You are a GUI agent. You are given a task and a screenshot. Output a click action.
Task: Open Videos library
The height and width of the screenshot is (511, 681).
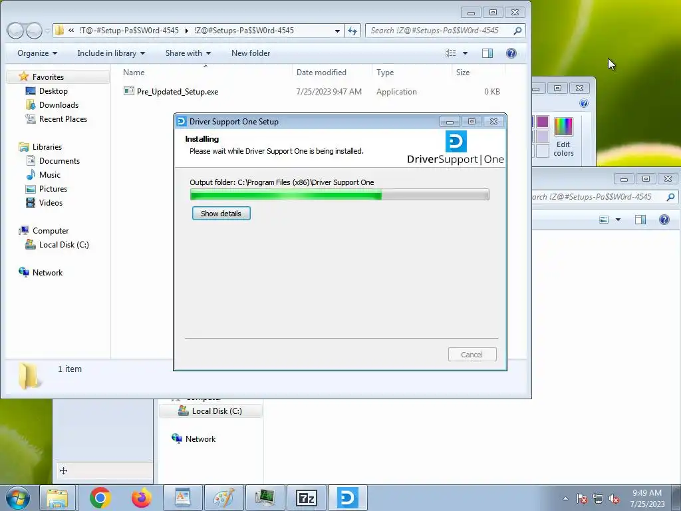[51, 202]
